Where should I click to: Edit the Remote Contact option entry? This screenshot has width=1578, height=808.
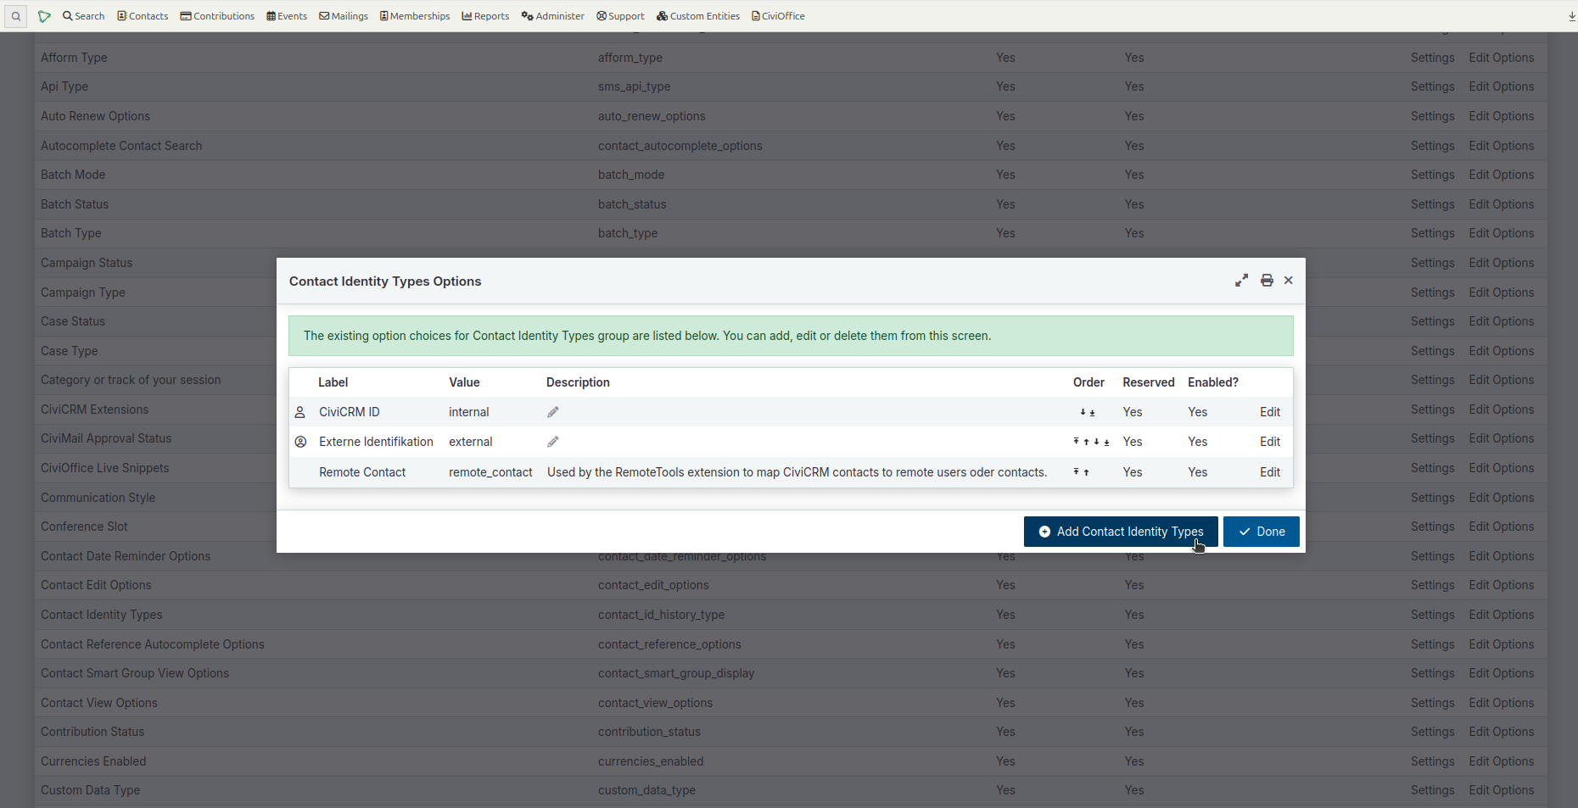[x=1269, y=472]
